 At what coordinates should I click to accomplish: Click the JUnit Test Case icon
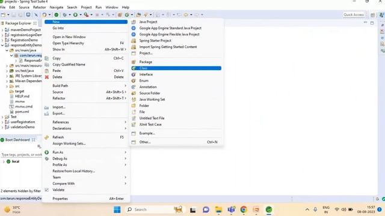point(134,124)
